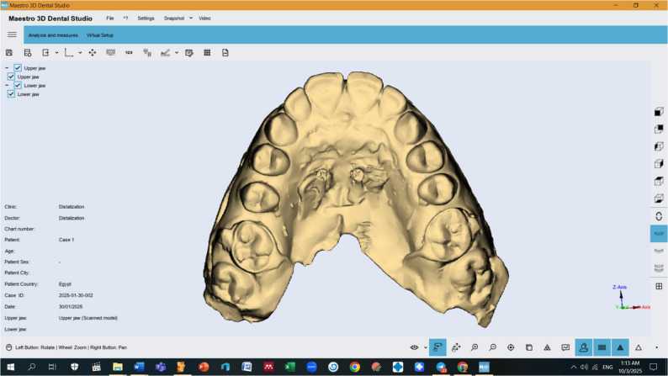The image size is (668, 376).
Task: Open the hamburger menu
Action: point(12,34)
